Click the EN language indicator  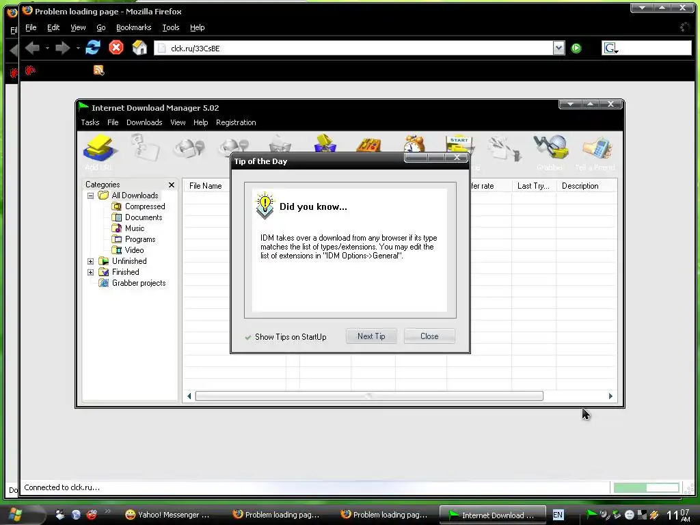tap(558, 515)
